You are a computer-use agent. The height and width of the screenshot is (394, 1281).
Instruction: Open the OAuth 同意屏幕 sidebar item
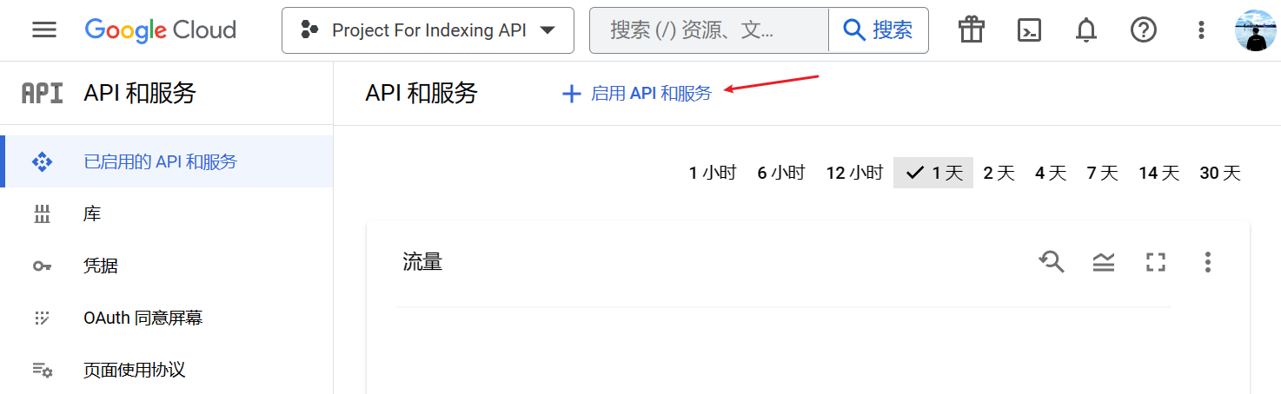143,318
